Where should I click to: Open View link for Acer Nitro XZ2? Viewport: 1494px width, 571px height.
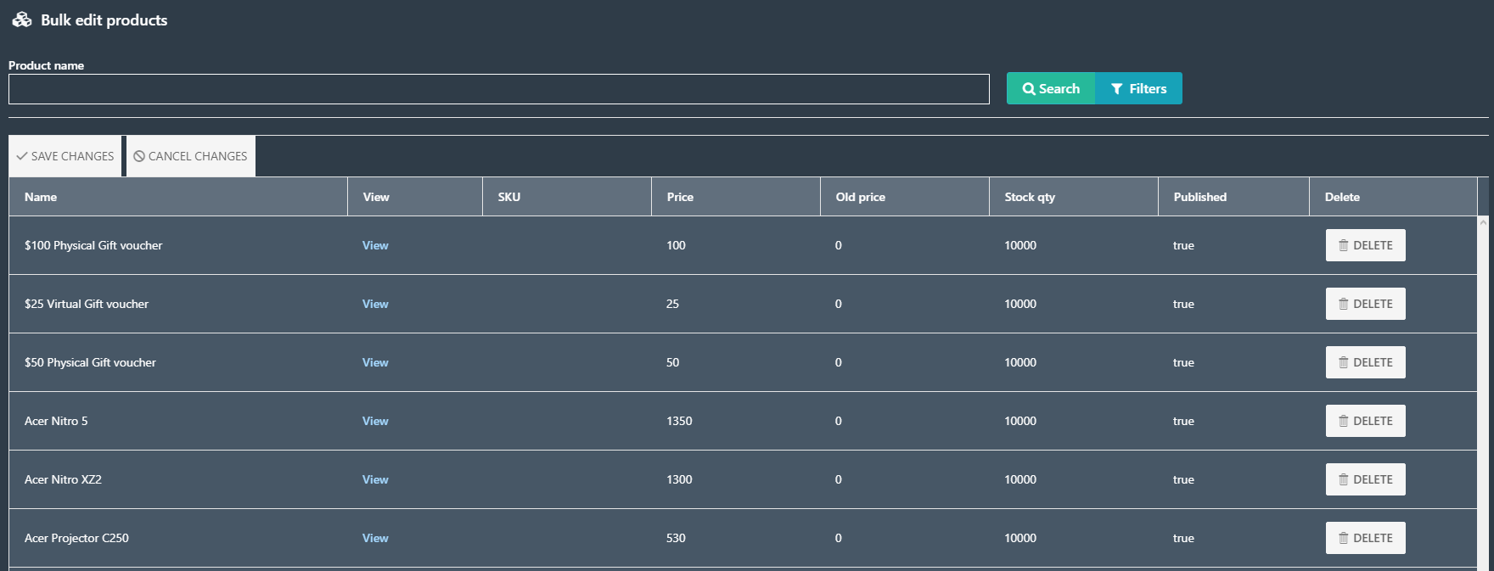tap(375, 479)
